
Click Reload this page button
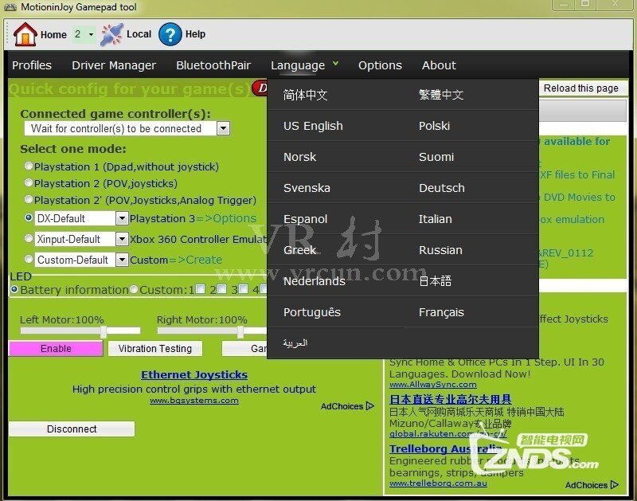point(581,88)
